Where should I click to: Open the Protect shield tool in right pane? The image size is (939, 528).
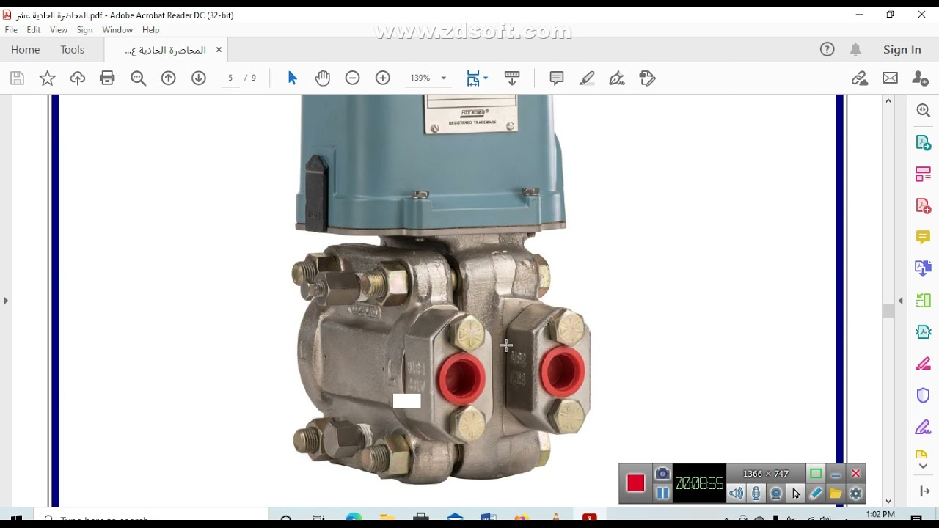tap(924, 395)
